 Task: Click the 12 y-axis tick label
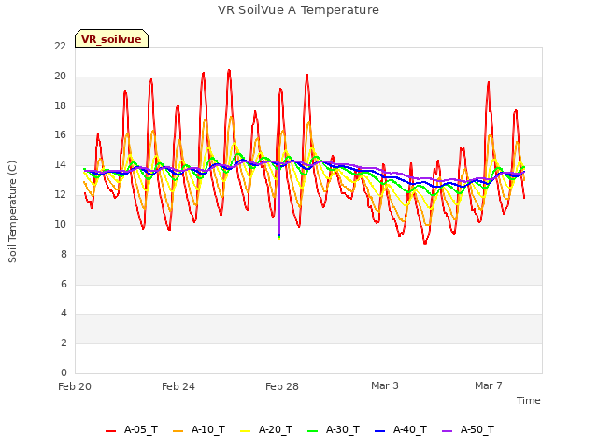point(60,194)
